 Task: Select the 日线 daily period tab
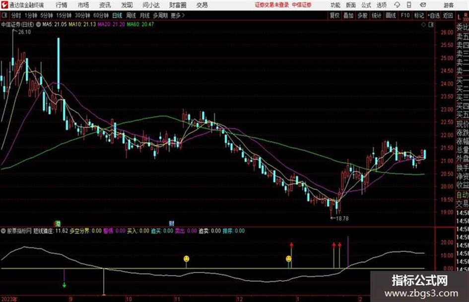[117, 15]
